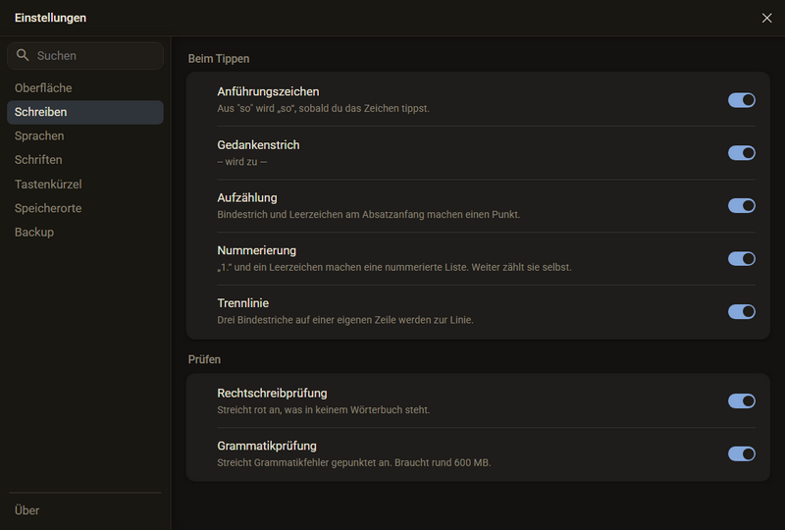Click description 'Braucht rund 600 MB'

click(x=443, y=462)
